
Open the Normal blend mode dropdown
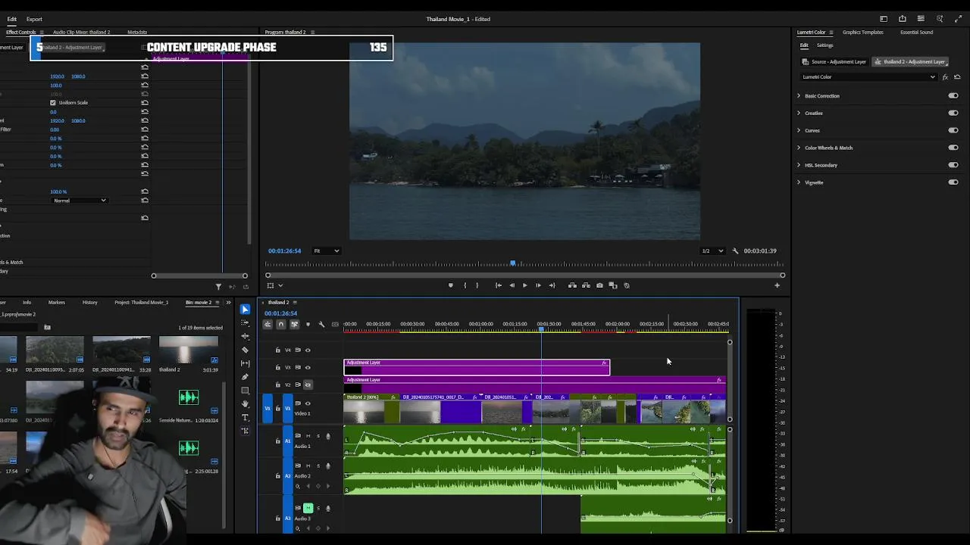click(80, 201)
